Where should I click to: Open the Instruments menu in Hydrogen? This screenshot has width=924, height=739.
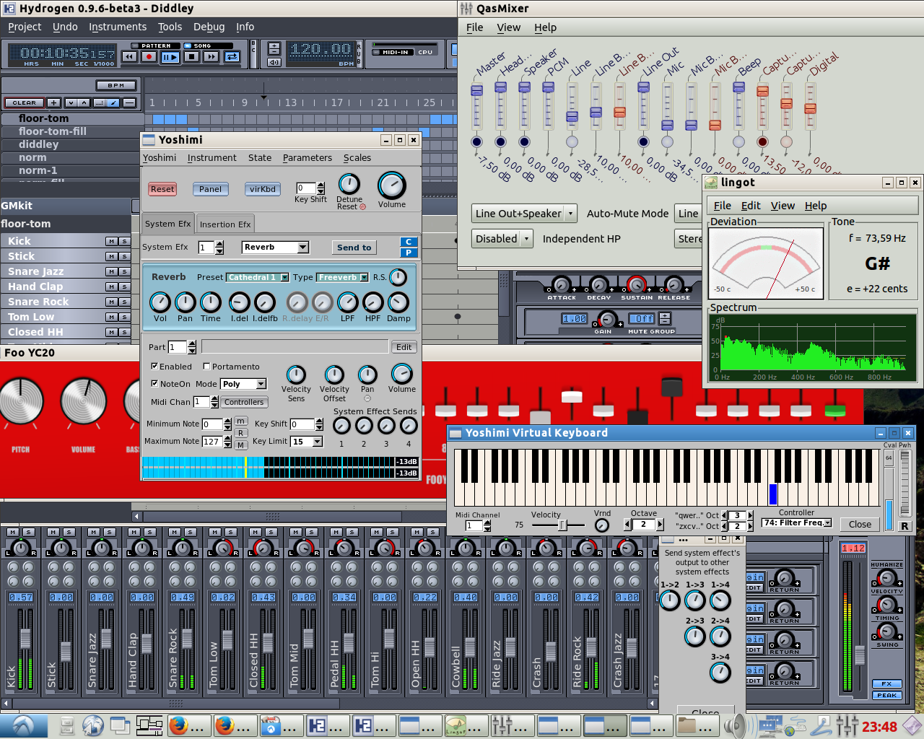tap(118, 27)
